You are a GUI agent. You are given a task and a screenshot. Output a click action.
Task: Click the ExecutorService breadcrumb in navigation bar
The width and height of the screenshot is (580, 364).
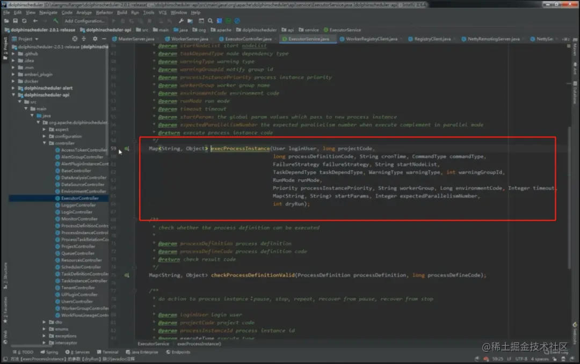(x=342, y=30)
